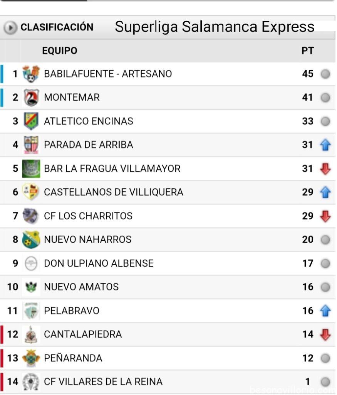Open the Castellanos de Villiquera team link
This screenshot has width=337, height=395.
pyautogui.click(x=113, y=192)
